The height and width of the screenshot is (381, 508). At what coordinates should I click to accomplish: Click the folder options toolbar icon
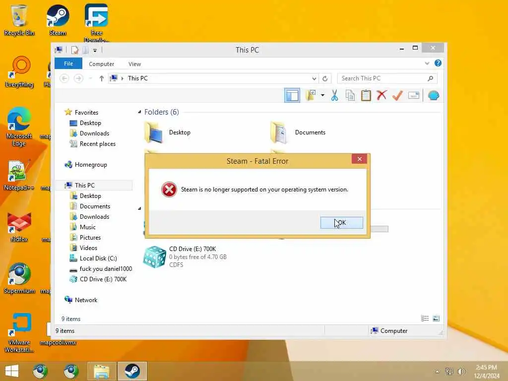click(x=311, y=95)
